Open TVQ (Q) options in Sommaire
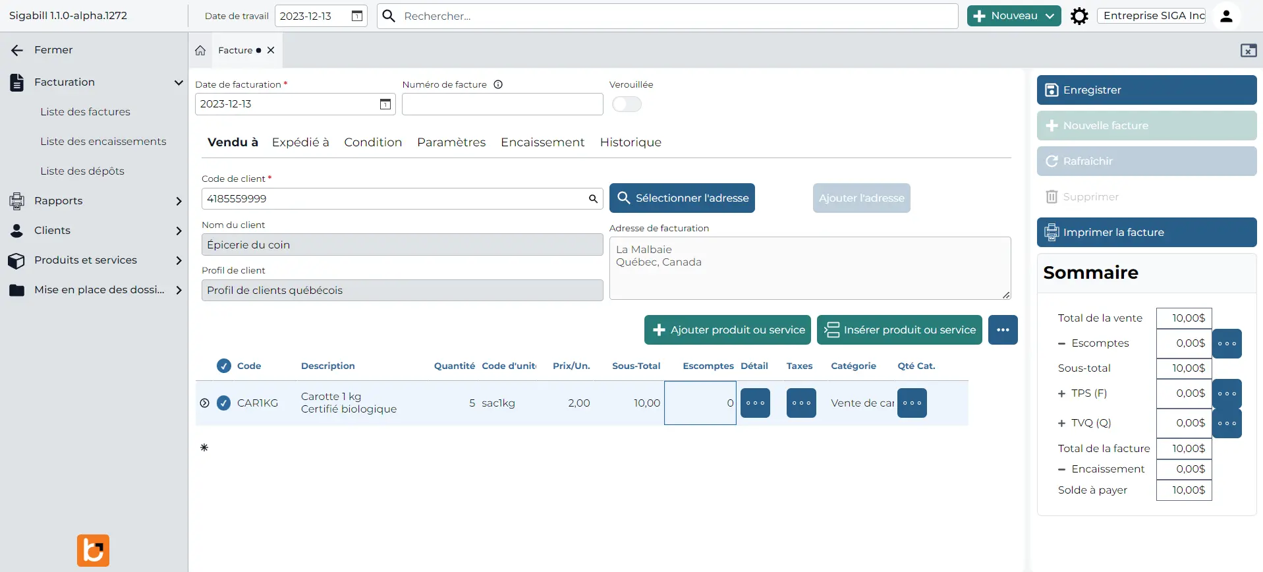Image resolution: width=1263 pixels, height=572 pixels. (x=1227, y=423)
